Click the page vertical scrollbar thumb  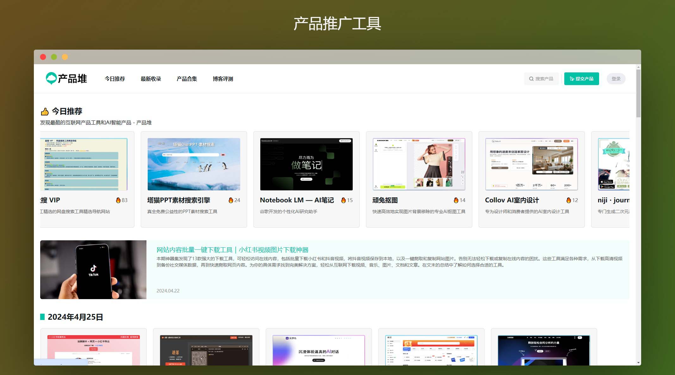[638, 93]
